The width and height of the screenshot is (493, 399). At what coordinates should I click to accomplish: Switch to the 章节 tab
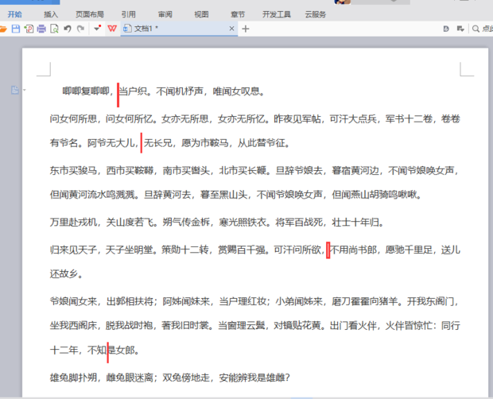[x=238, y=14]
